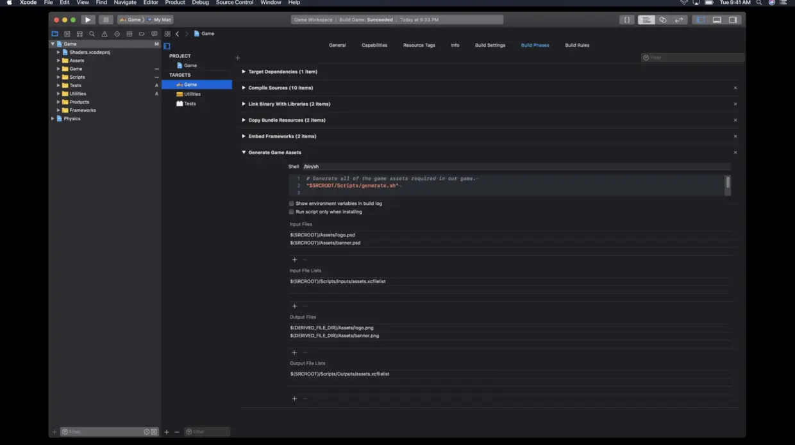This screenshot has height=445, width=795.
Task: Click the build phases Filter field
Action: pyautogui.click(x=693, y=58)
